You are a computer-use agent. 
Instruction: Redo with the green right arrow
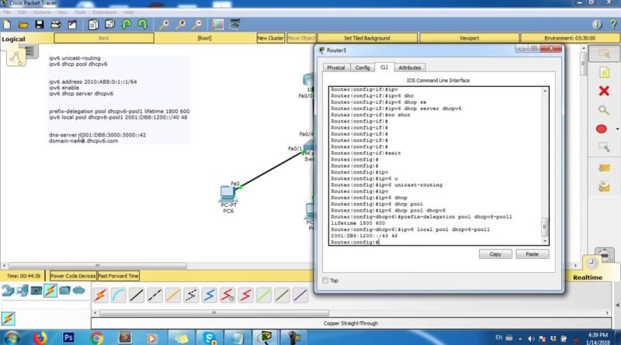point(143,25)
